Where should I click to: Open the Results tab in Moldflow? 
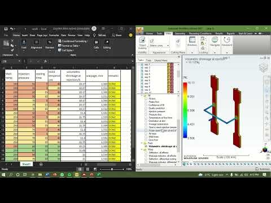219,33
